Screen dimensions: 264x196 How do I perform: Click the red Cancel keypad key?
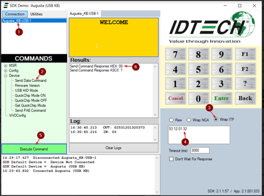(x=176, y=98)
